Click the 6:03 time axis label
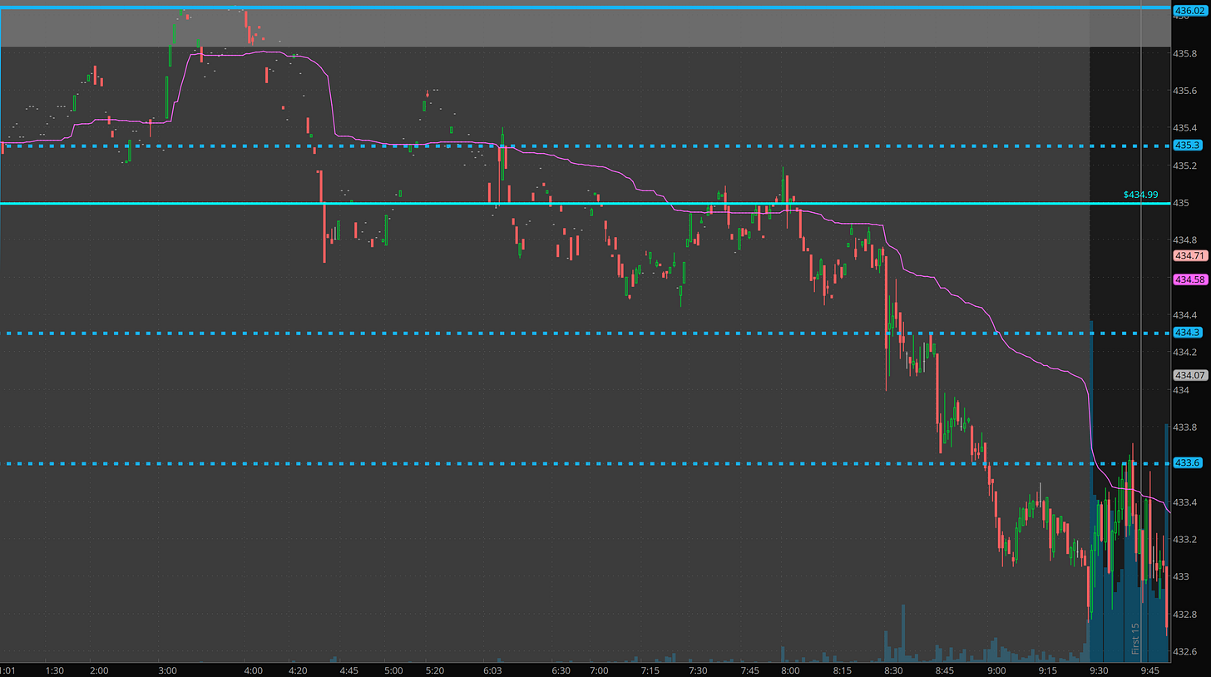The width and height of the screenshot is (1211, 677). (x=493, y=670)
